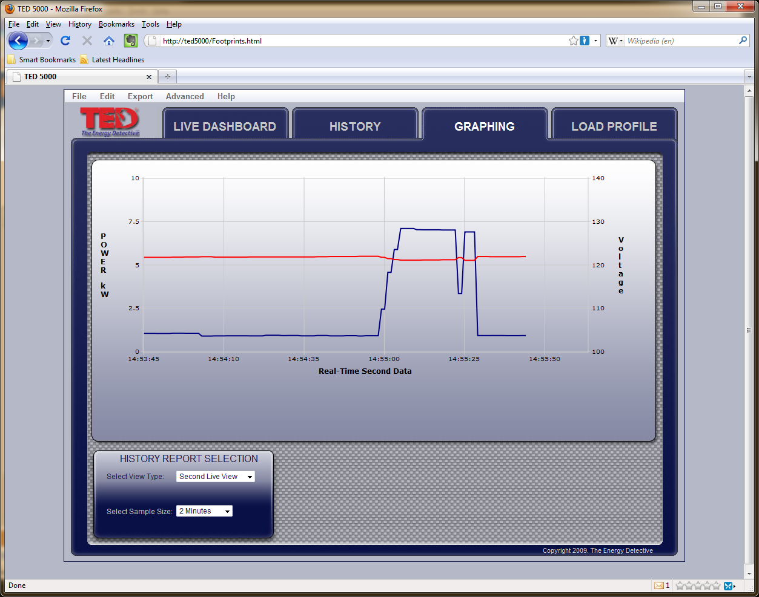Viewport: 759px width, 597px height.
Task: Switch to Live Dashboard tab
Action: 225,125
